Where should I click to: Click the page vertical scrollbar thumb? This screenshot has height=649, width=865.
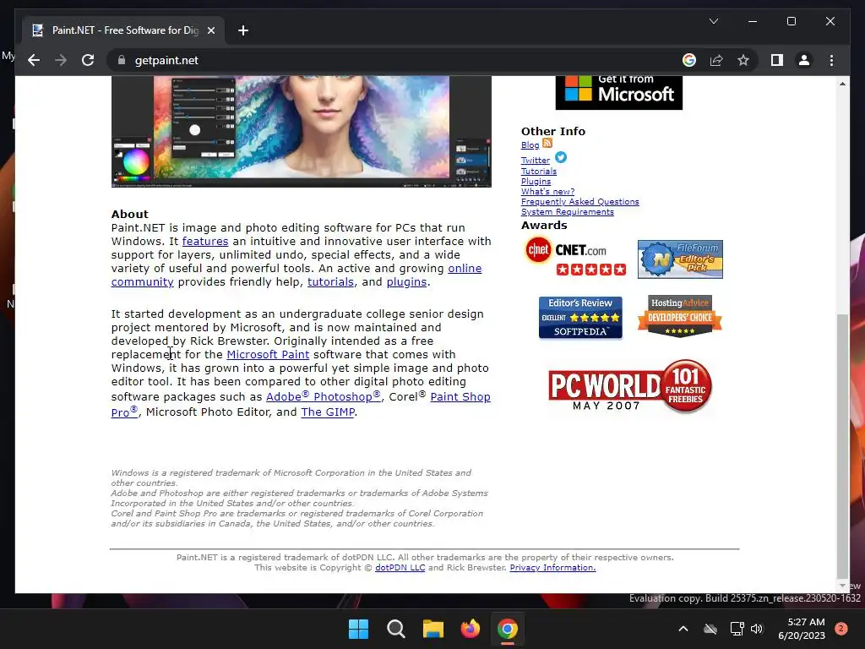coord(842,445)
